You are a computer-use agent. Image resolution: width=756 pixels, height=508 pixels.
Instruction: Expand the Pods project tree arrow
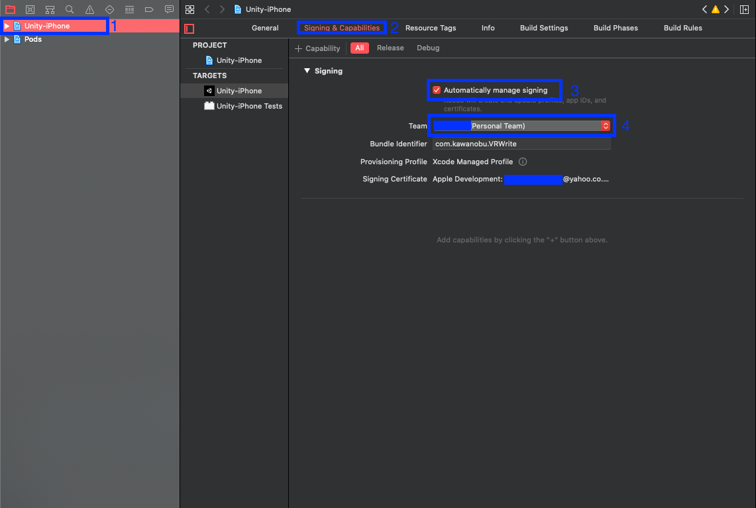pos(7,40)
